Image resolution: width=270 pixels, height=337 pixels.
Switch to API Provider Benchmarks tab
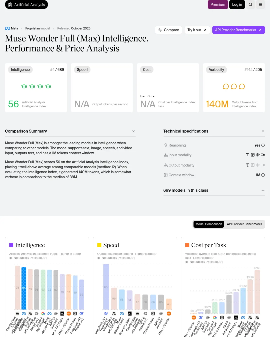tap(244, 224)
